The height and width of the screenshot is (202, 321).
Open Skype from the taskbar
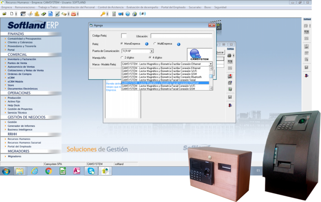91,171
